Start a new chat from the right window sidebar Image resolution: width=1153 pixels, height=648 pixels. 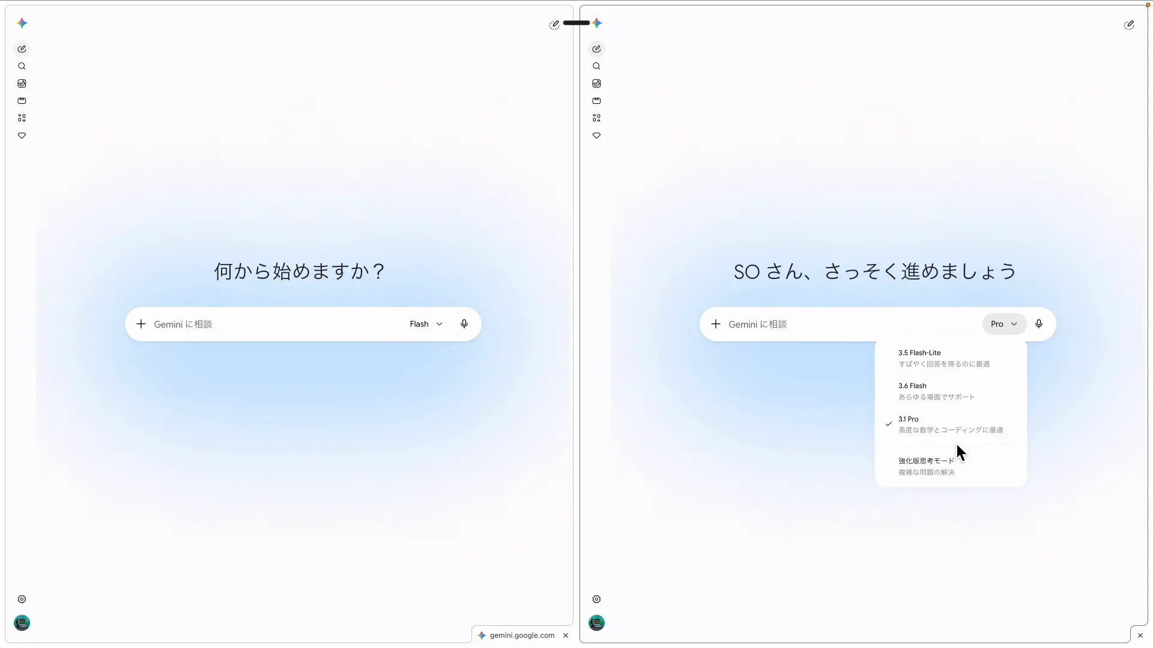597,49
